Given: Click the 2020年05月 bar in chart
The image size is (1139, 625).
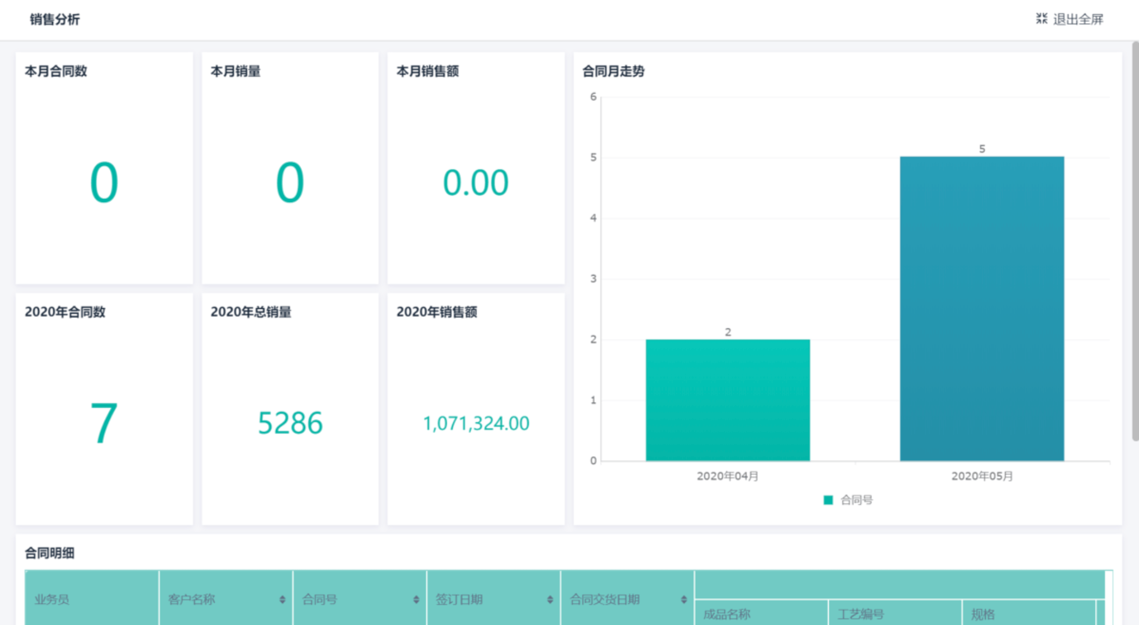Looking at the screenshot, I should 982,309.
